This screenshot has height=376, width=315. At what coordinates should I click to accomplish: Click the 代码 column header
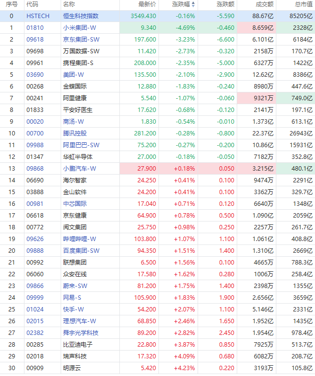tap(32, 4)
